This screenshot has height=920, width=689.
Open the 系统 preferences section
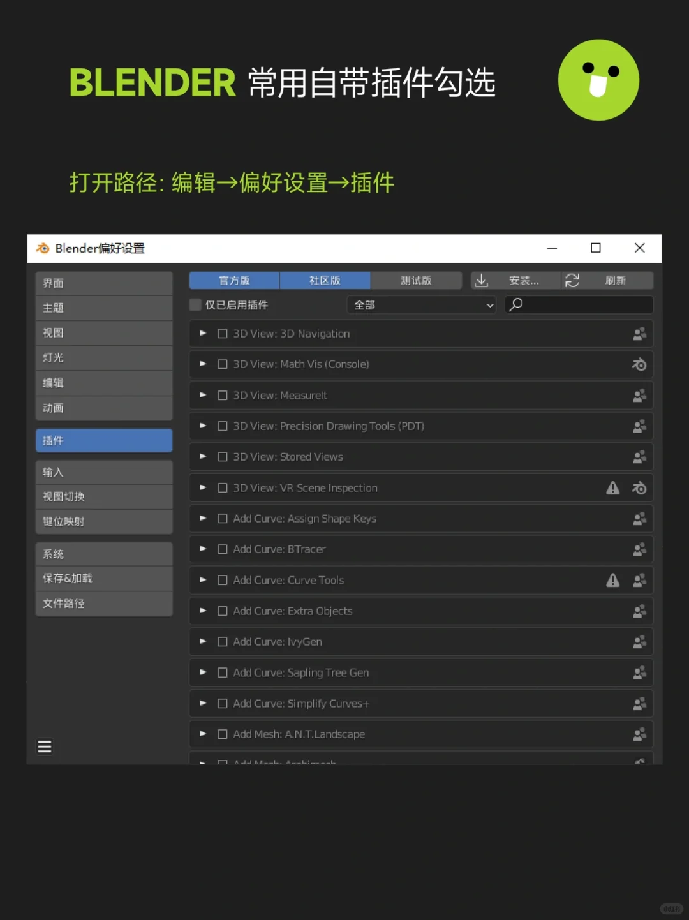[104, 554]
